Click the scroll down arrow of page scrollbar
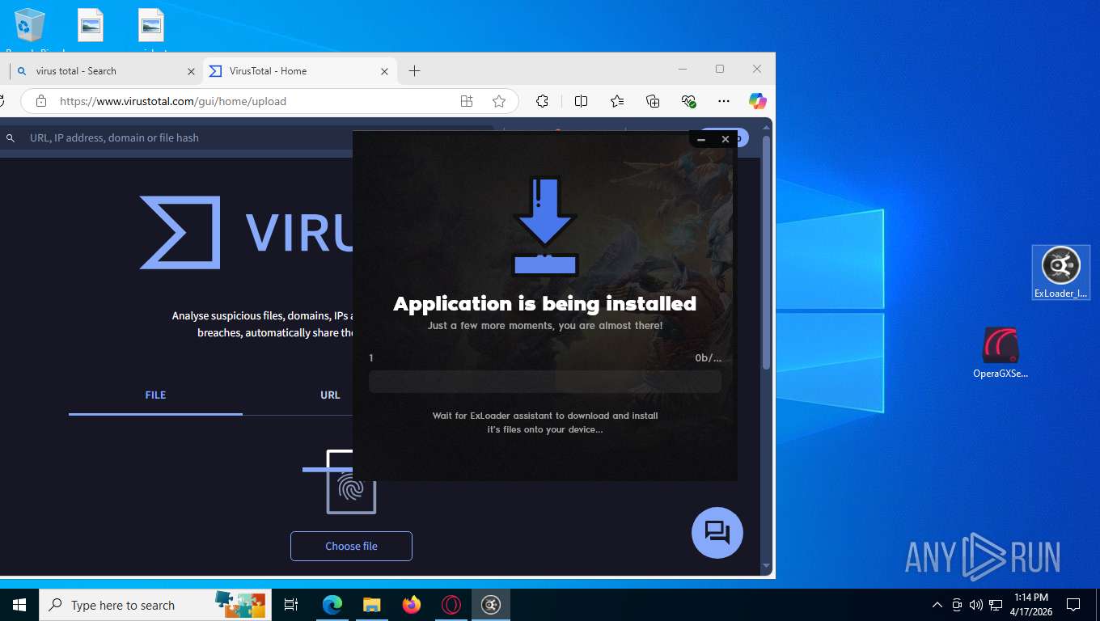The height and width of the screenshot is (621, 1100). 766,566
